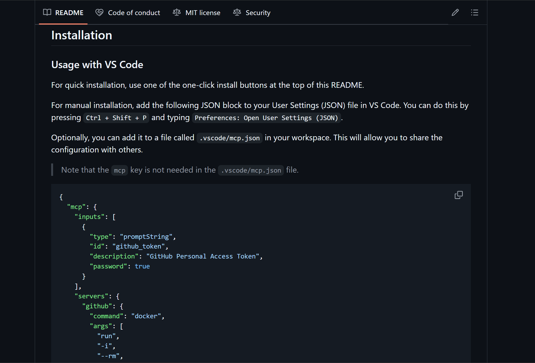The width and height of the screenshot is (535, 363).
Task: Click the scale icon beside Security
Action: [x=237, y=12]
